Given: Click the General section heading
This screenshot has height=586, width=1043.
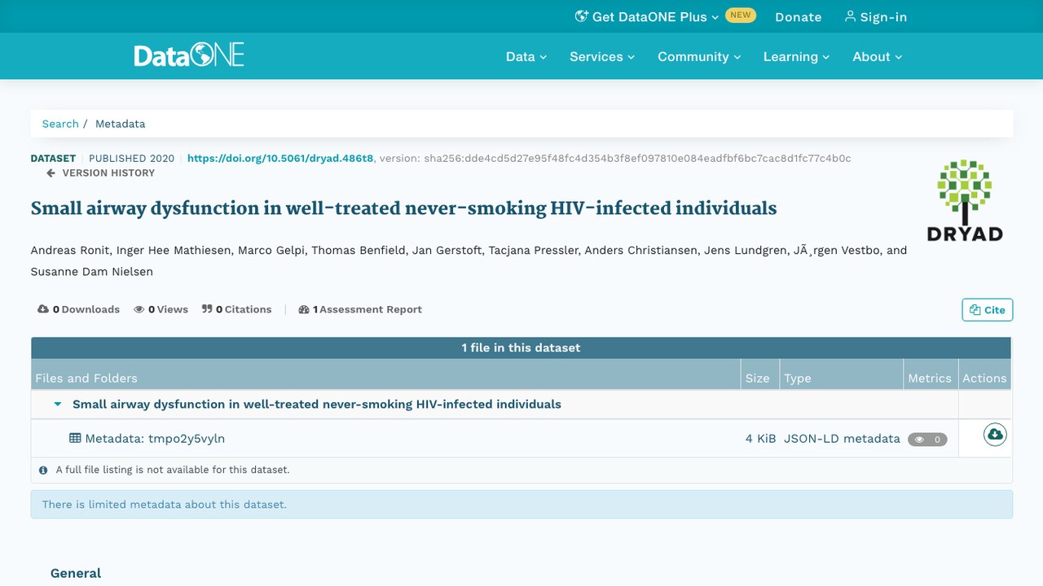Looking at the screenshot, I should [x=76, y=573].
